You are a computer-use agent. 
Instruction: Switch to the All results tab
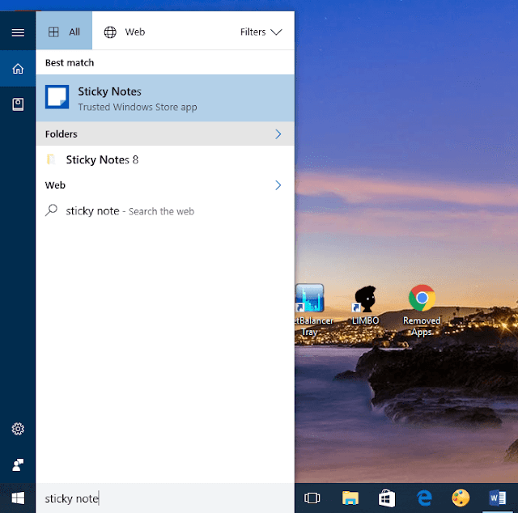click(64, 31)
